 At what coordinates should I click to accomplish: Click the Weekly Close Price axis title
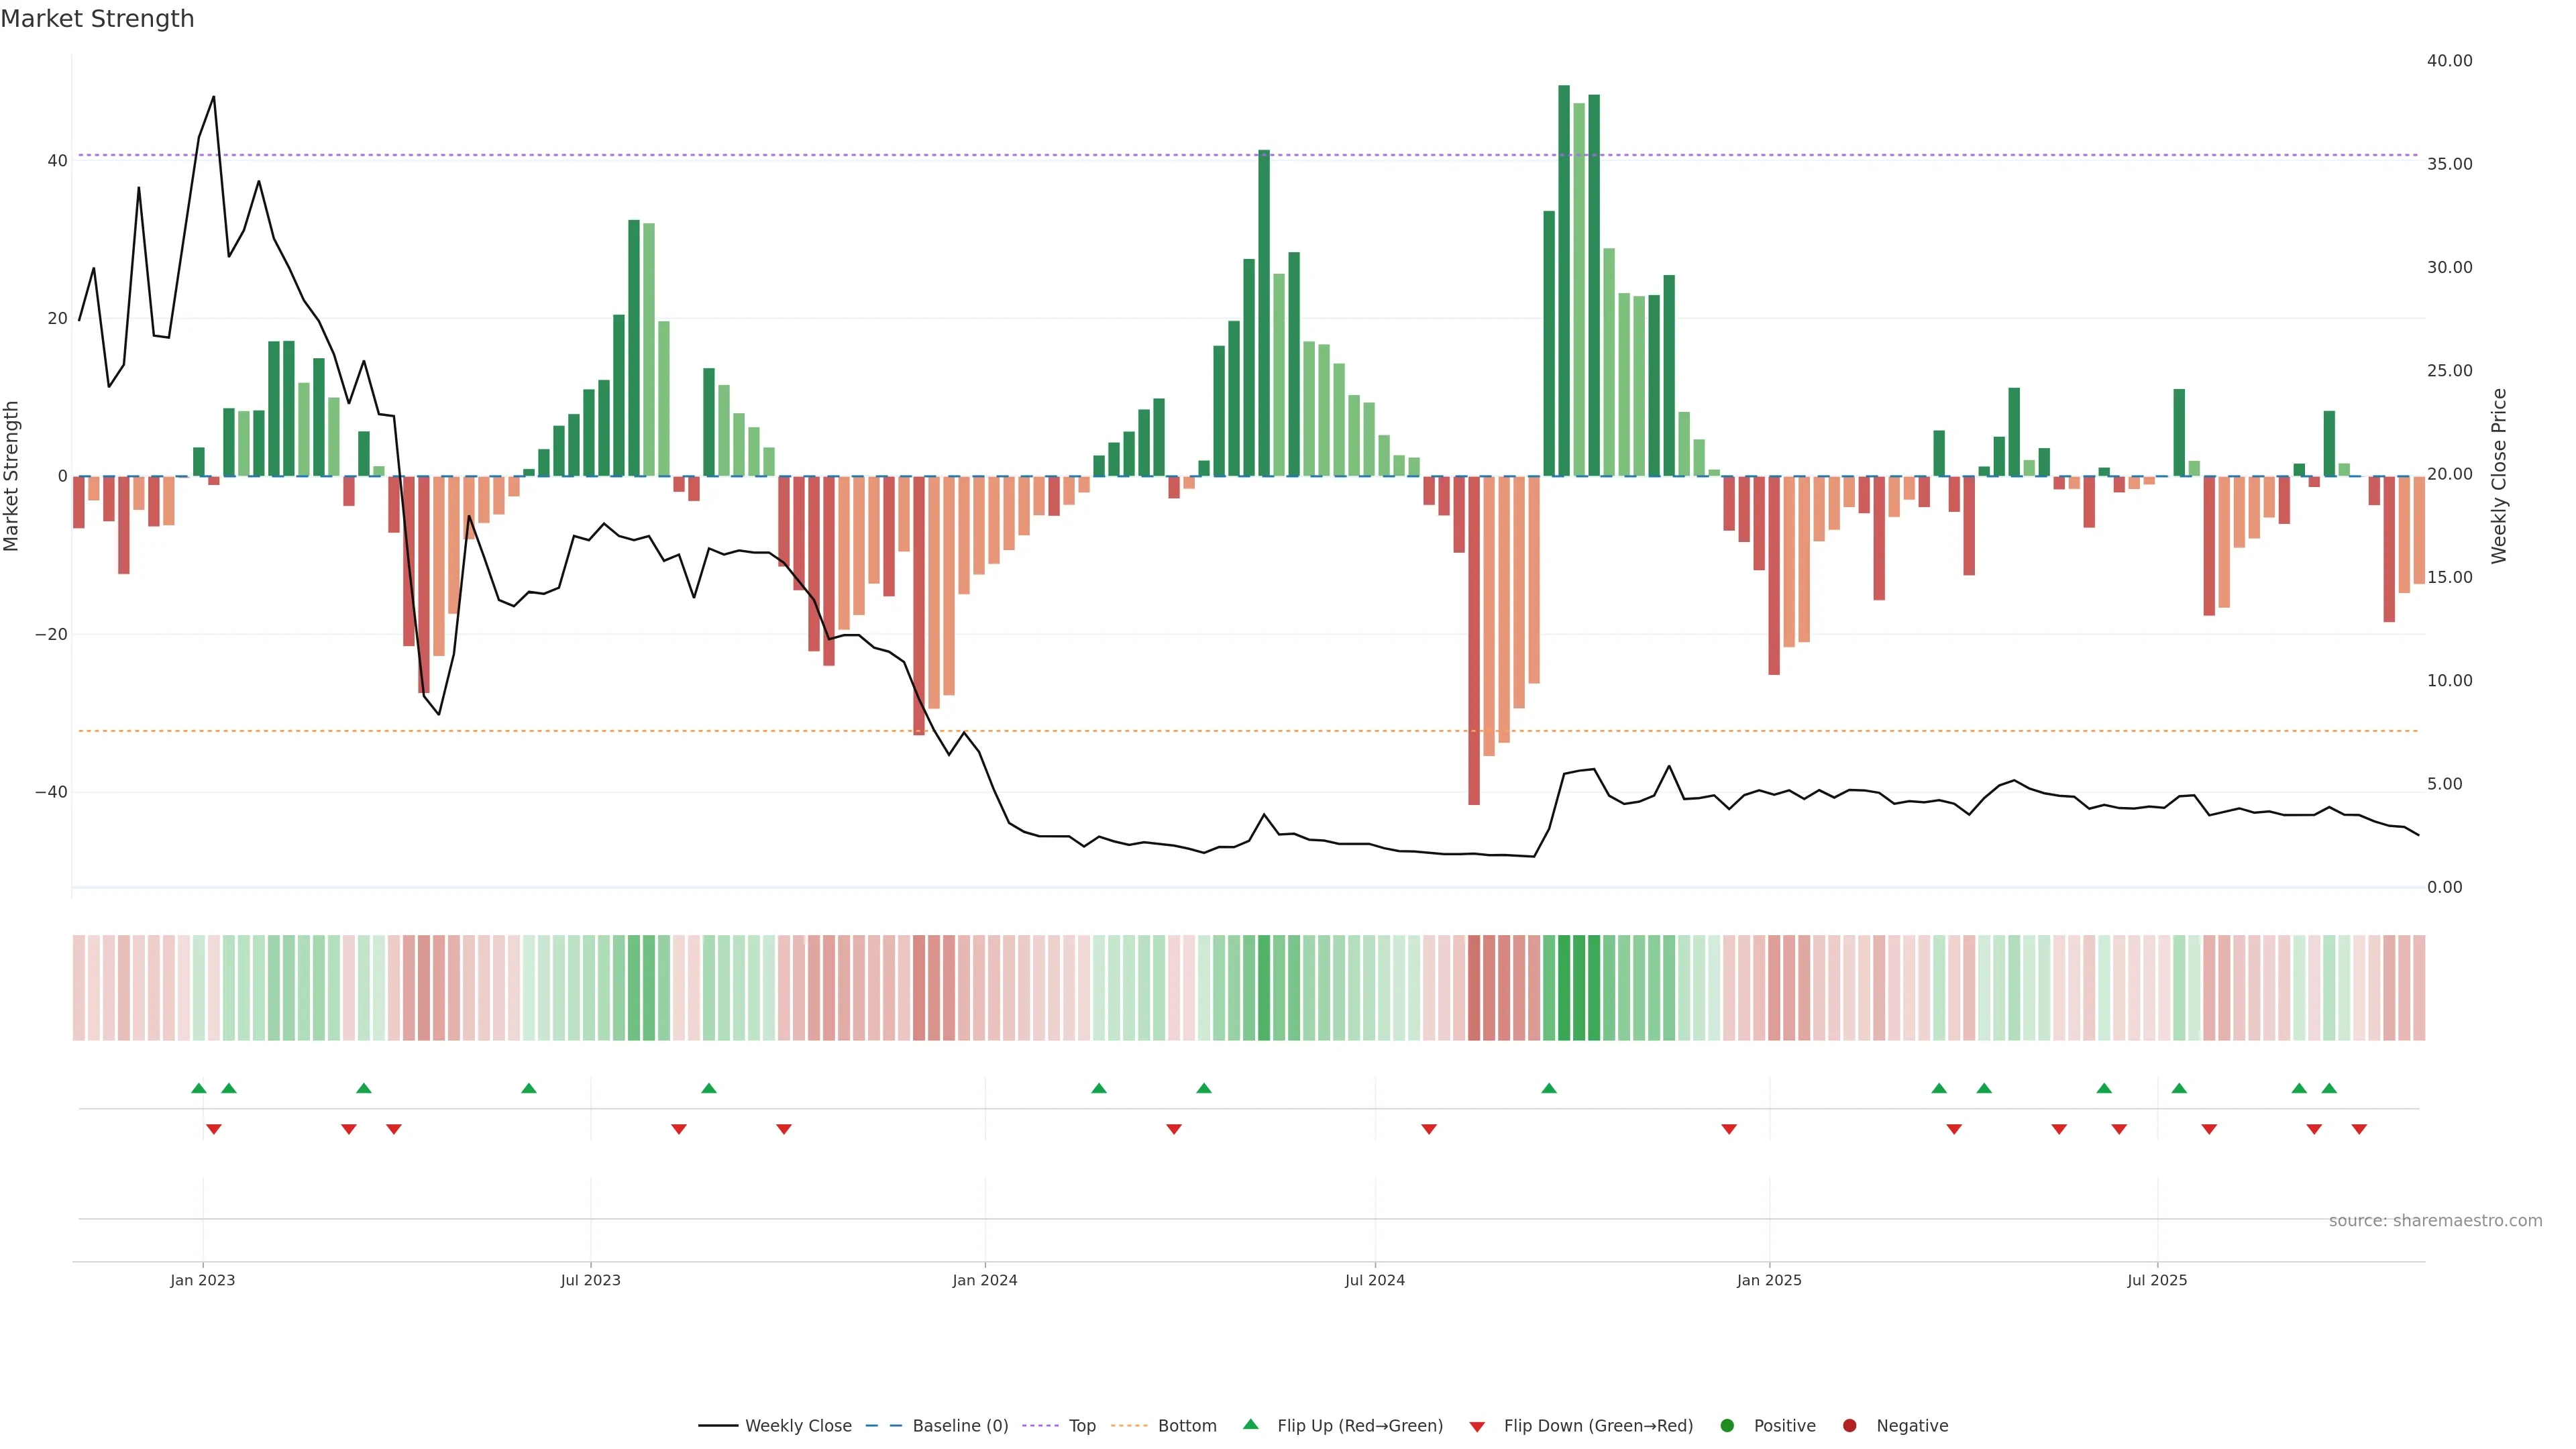coord(2499,476)
